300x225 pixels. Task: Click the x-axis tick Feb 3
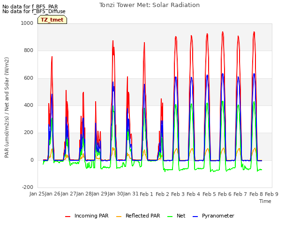click(178, 194)
